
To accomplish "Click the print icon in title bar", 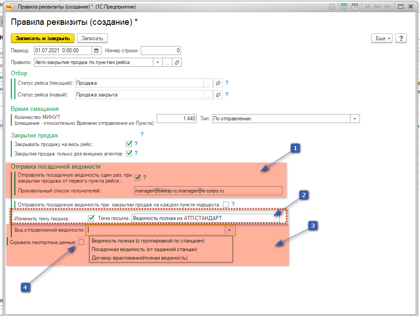I will 332,7.
